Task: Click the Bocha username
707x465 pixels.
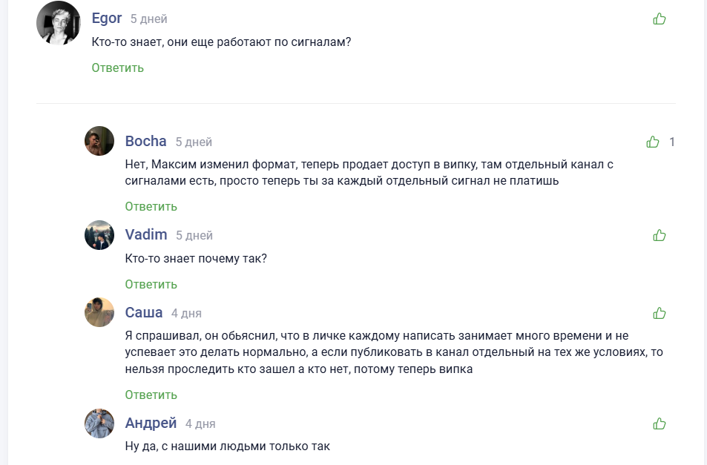Action: (145, 141)
